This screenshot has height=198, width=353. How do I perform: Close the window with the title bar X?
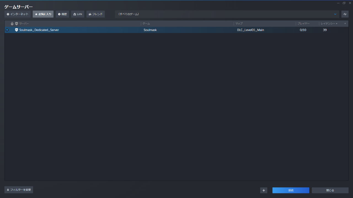click(350, 3)
